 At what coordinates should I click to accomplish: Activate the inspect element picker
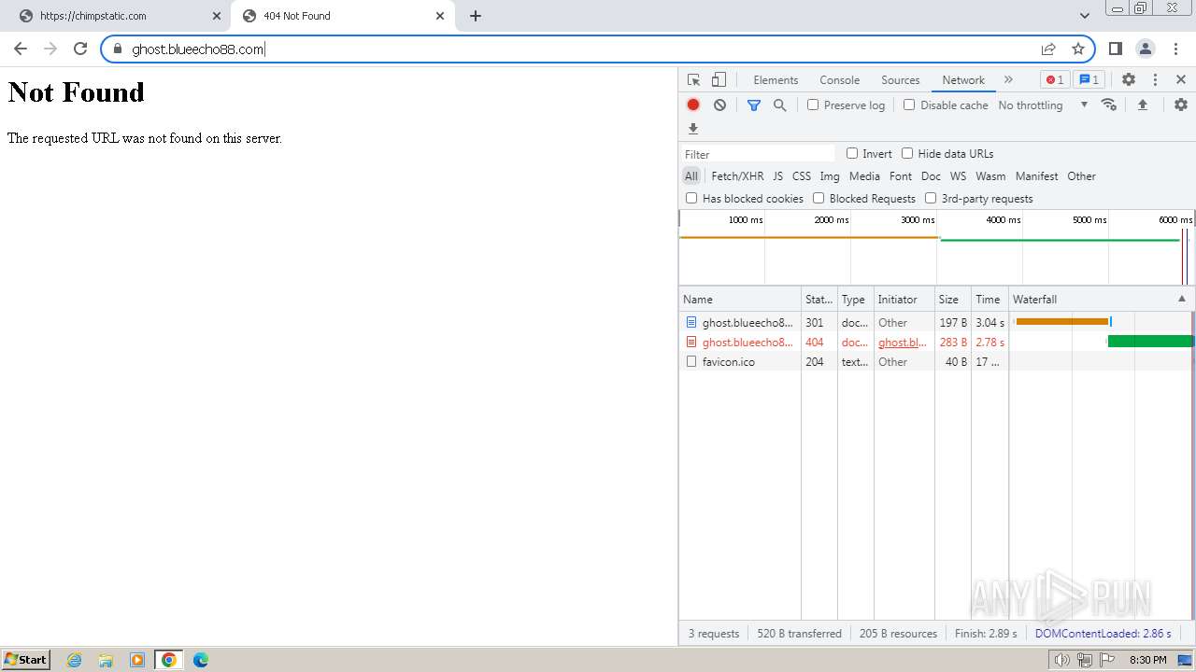[693, 80]
